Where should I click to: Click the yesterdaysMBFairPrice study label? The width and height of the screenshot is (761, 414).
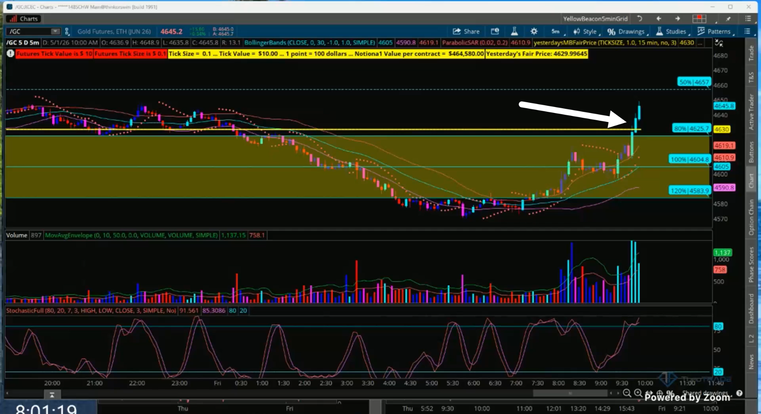tap(605, 43)
